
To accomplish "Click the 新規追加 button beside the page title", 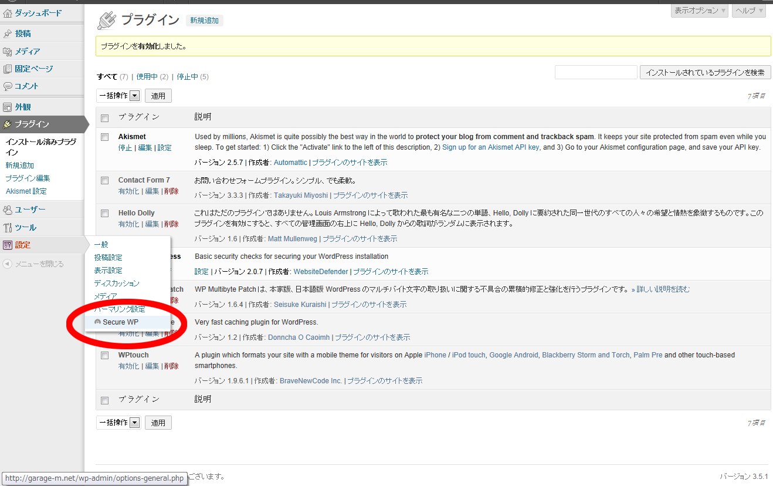I will pos(205,21).
